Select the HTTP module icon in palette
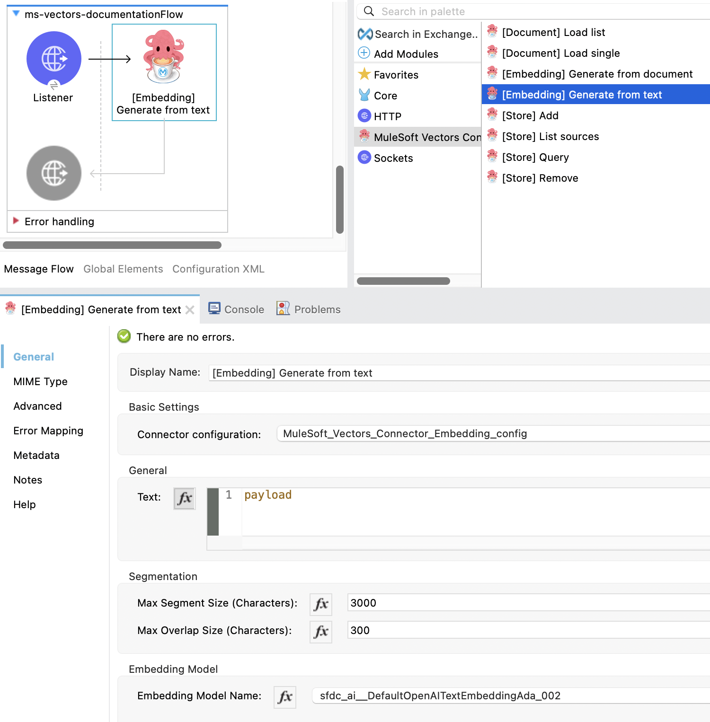This screenshot has width=710, height=722. tap(364, 115)
